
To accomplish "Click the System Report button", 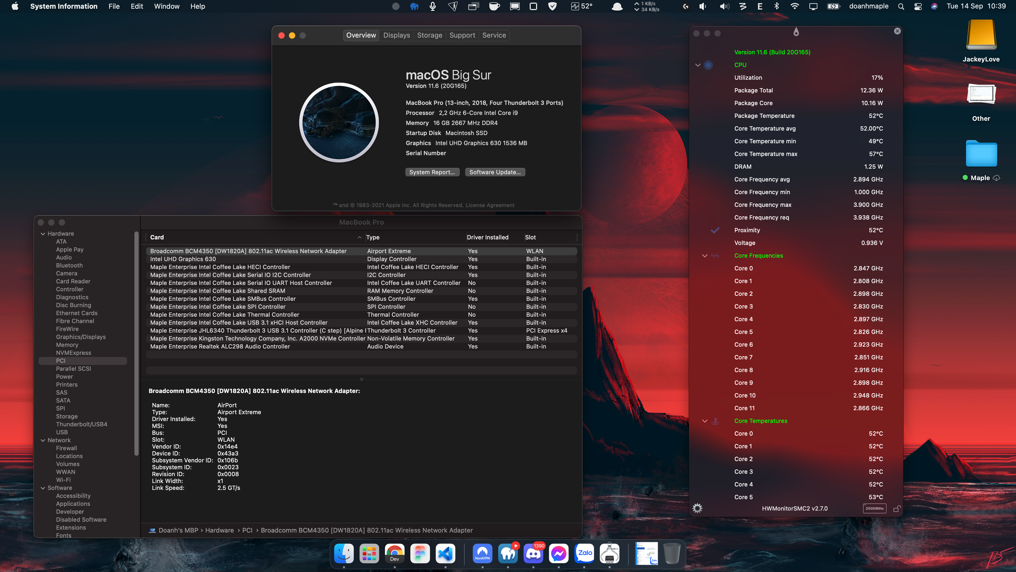I will coord(432,172).
